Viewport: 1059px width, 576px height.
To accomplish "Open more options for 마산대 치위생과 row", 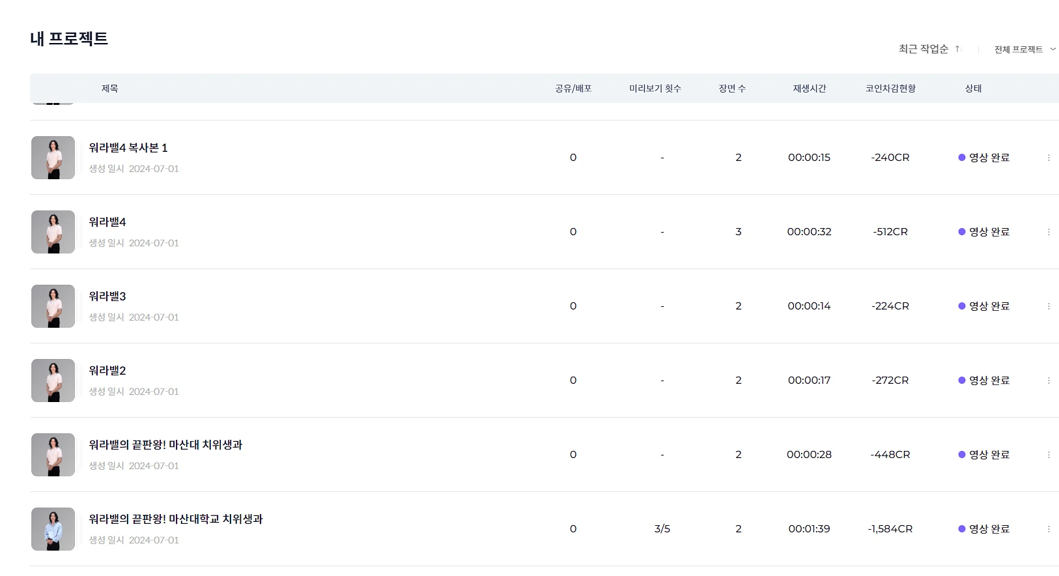I will click(x=1049, y=455).
